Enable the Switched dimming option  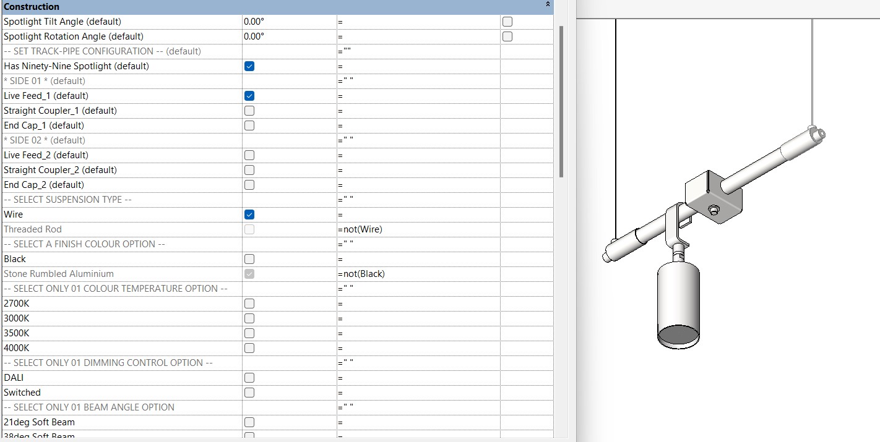click(249, 393)
